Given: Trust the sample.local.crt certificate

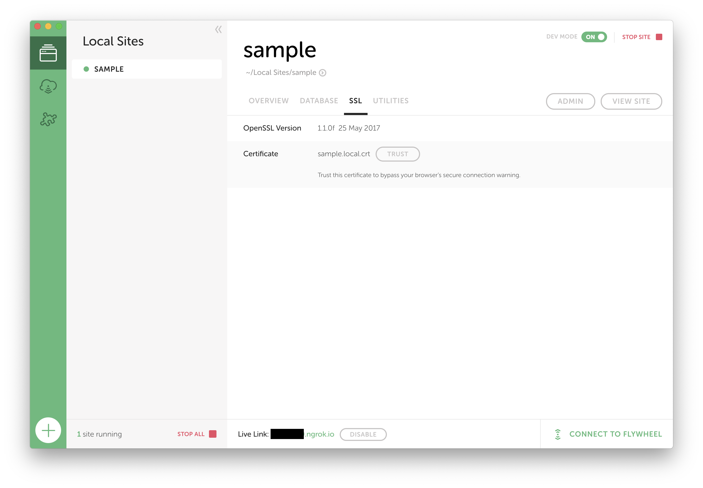Looking at the screenshot, I should pos(397,154).
